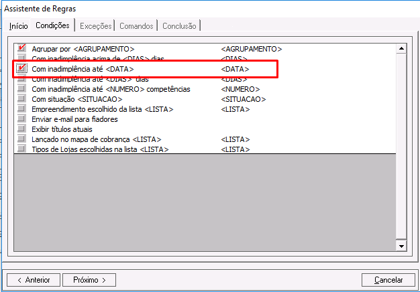Image resolution: width=420 pixels, height=292 pixels.
Task: Select row 'Empreendimento escolhido da lista <LISTA>'
Action: point(103,109)
